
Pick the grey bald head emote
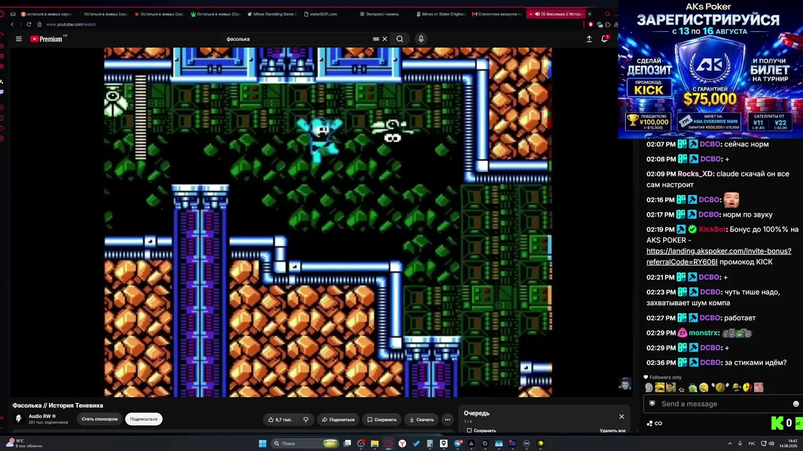(x=649, y=388)
